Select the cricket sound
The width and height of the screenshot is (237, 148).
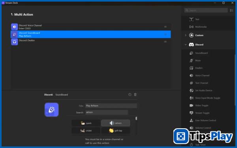(86, 131)
